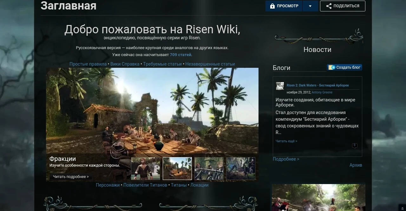This screenshot has height=211, width=406.
Task: Open the Локации link
Action: (200, 185)
